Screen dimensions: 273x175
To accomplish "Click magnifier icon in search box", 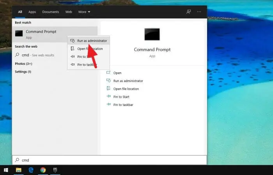I will pos(17,160).
